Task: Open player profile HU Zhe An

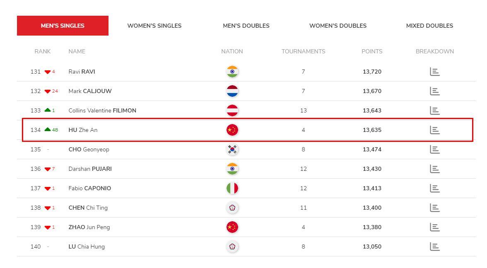Action: pyautogui.click(x=83, y=130)
